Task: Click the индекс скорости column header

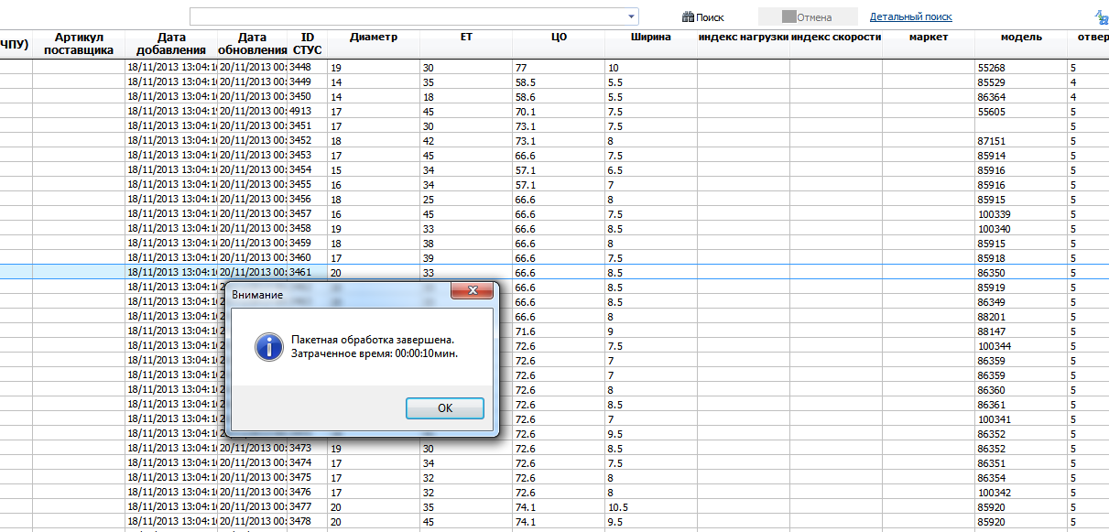Action: 836,38
